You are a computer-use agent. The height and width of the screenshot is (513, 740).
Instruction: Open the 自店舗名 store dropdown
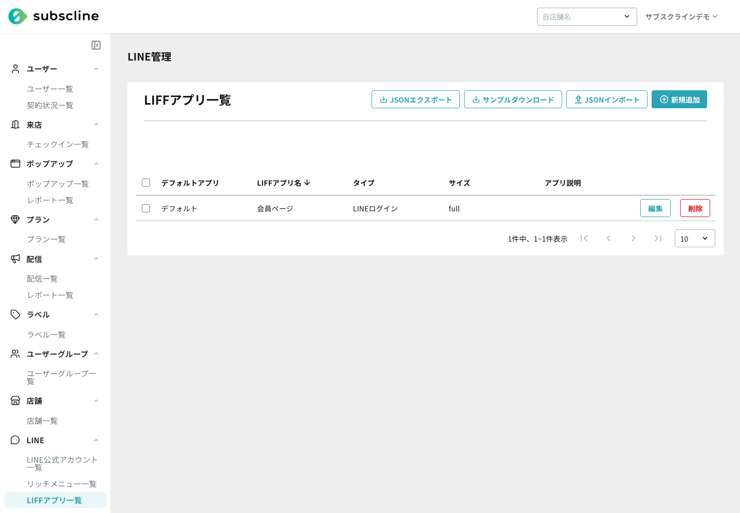tap(587, 16)
